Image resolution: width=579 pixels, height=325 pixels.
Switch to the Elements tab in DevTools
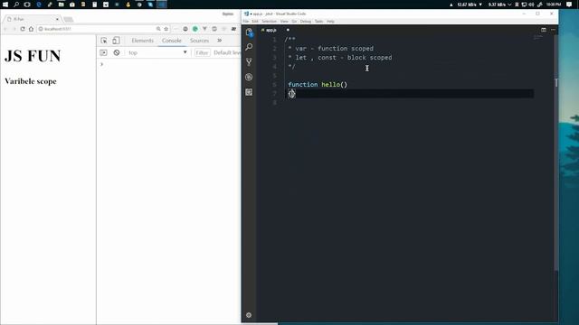142,41
